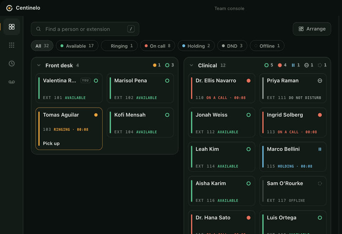
Task: Click Marco Bellini's holding pause icon
Action: pyautogui.click(x=320, y=149)
